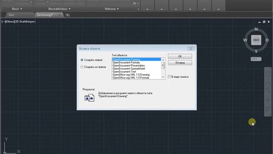Click O on the ViewCube compass
This screenshot has height=154, width=273.
267,40
